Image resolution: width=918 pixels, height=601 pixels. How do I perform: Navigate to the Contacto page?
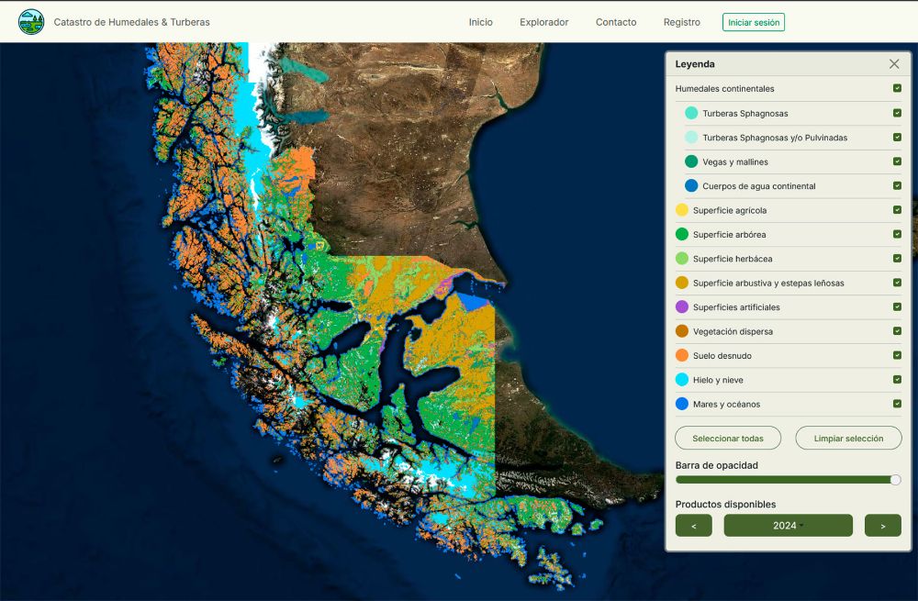click(x=615, y=22)
